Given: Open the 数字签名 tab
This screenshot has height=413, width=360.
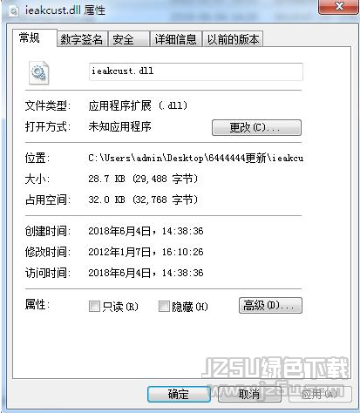Looking at the screenshot, I should tap(82, 39).
